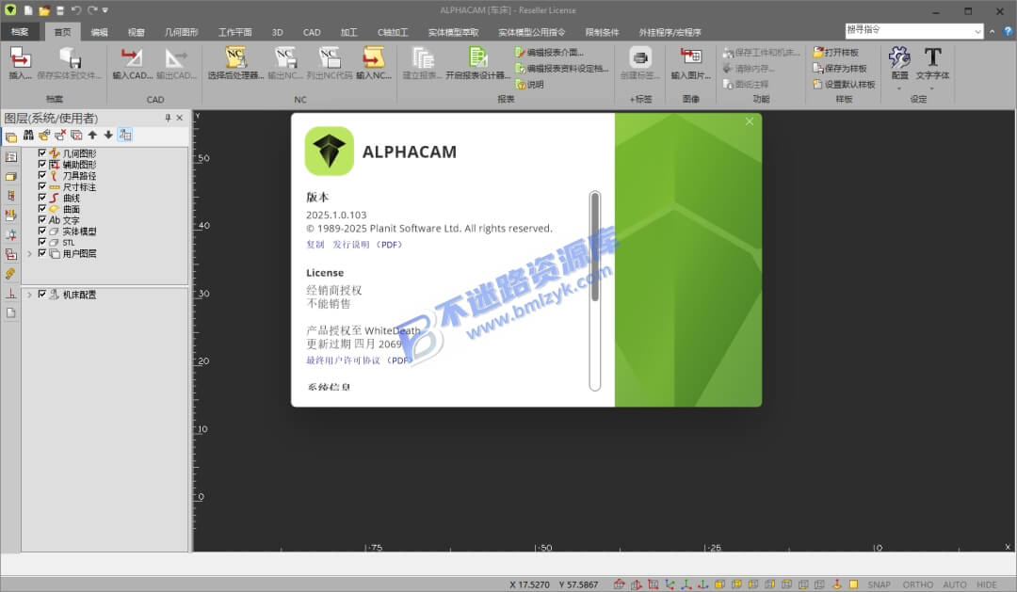Viewport: 1017px width, 592px height.
Task: Click the move layer up arrow
Action: 92,135
